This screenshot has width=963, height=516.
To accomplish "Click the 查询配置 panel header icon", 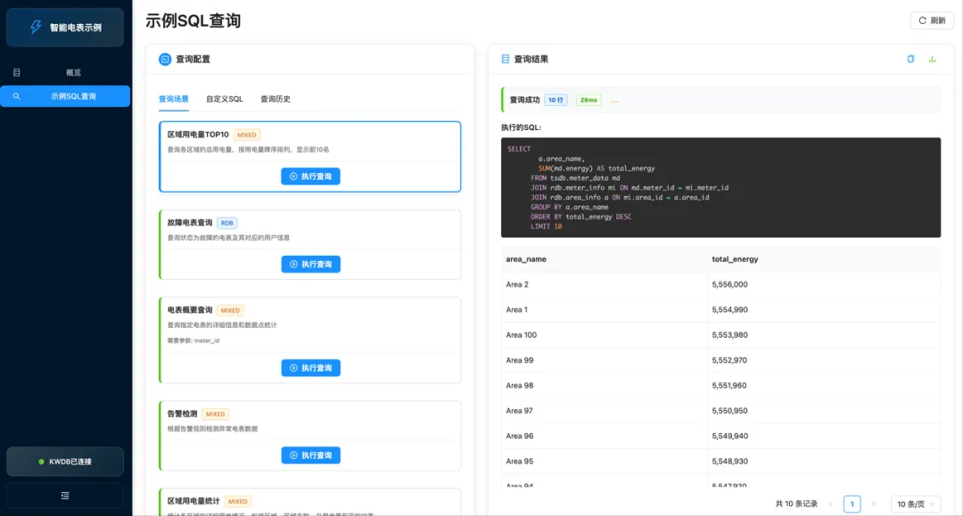I will 165,59.
